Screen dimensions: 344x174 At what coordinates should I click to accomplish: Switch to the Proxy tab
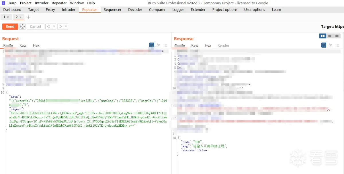pos(50,9)
